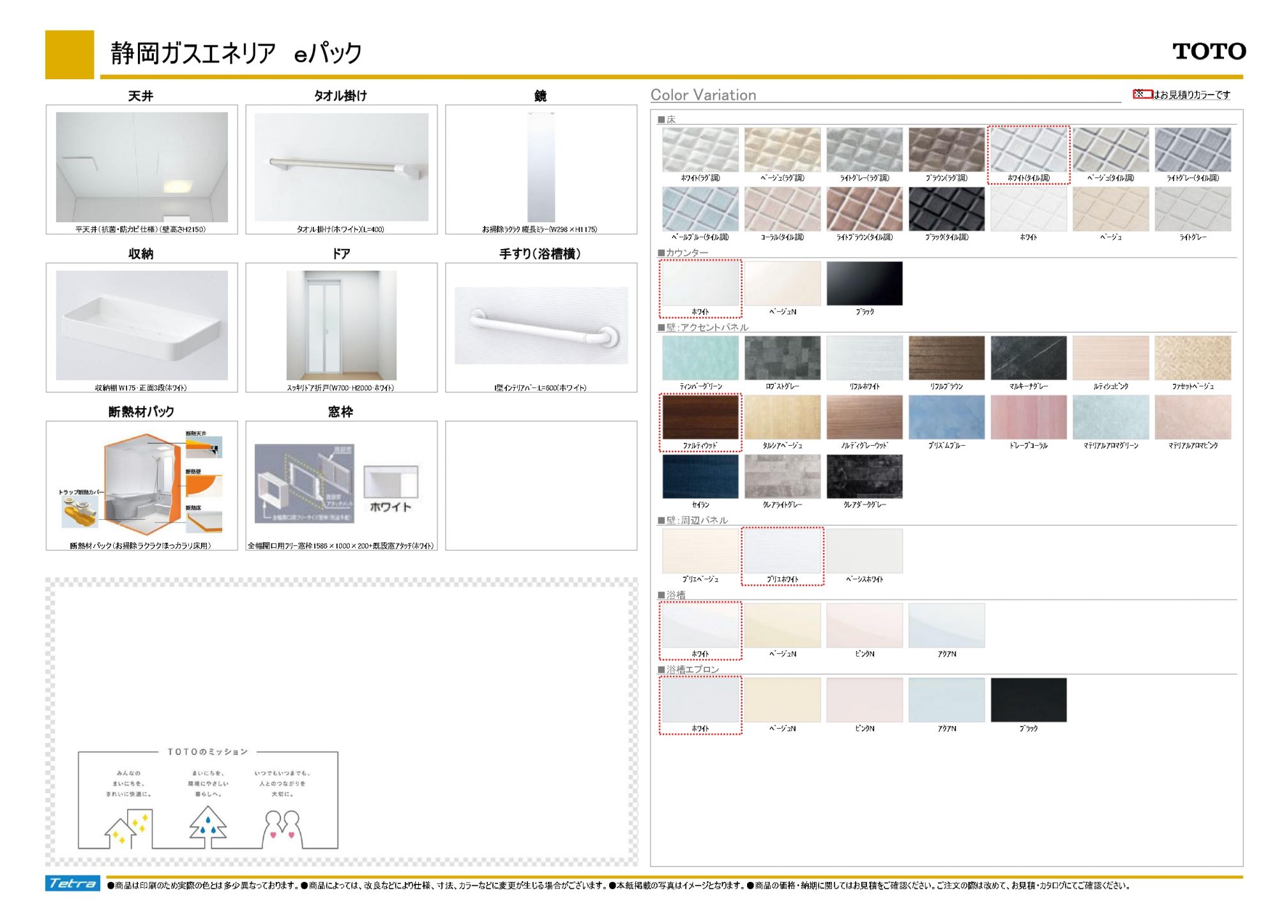
Task: Pick bathtub (浴槽) color アクアN
Action: [x=946, y=626]
